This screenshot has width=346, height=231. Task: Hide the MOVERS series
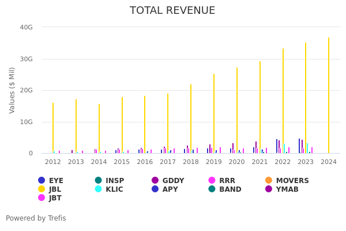[x=287, y=181]
